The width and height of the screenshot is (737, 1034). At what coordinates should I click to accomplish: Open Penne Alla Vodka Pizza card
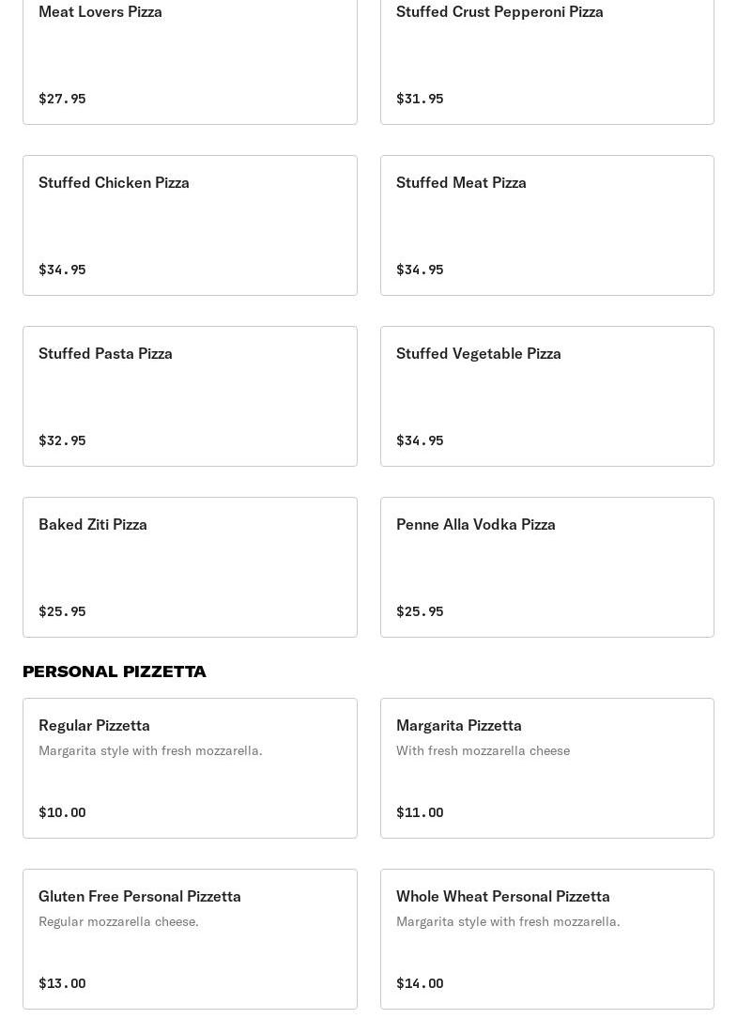pyautogui.click(x=546, y=567)
